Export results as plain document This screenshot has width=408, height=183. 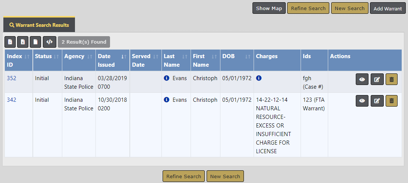(x=35, y=42)
